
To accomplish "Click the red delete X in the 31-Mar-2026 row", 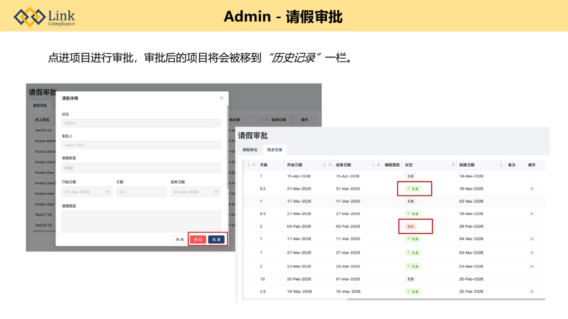I will (531, 189).
